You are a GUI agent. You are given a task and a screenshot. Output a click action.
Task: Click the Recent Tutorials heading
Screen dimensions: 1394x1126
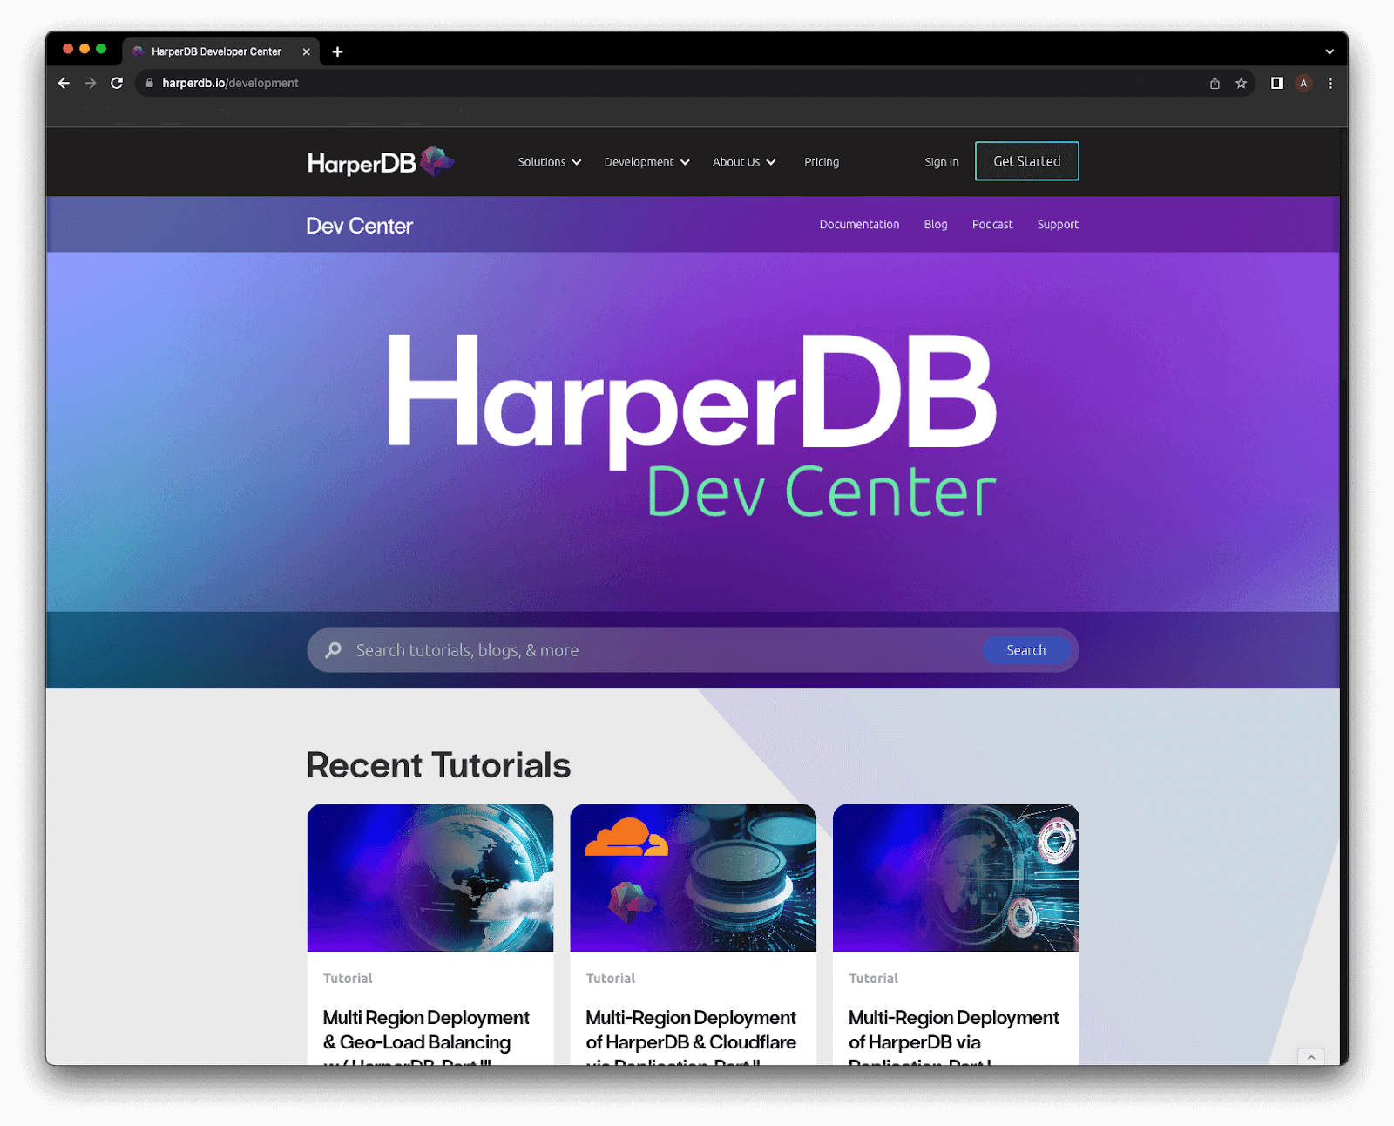(438, 765)
